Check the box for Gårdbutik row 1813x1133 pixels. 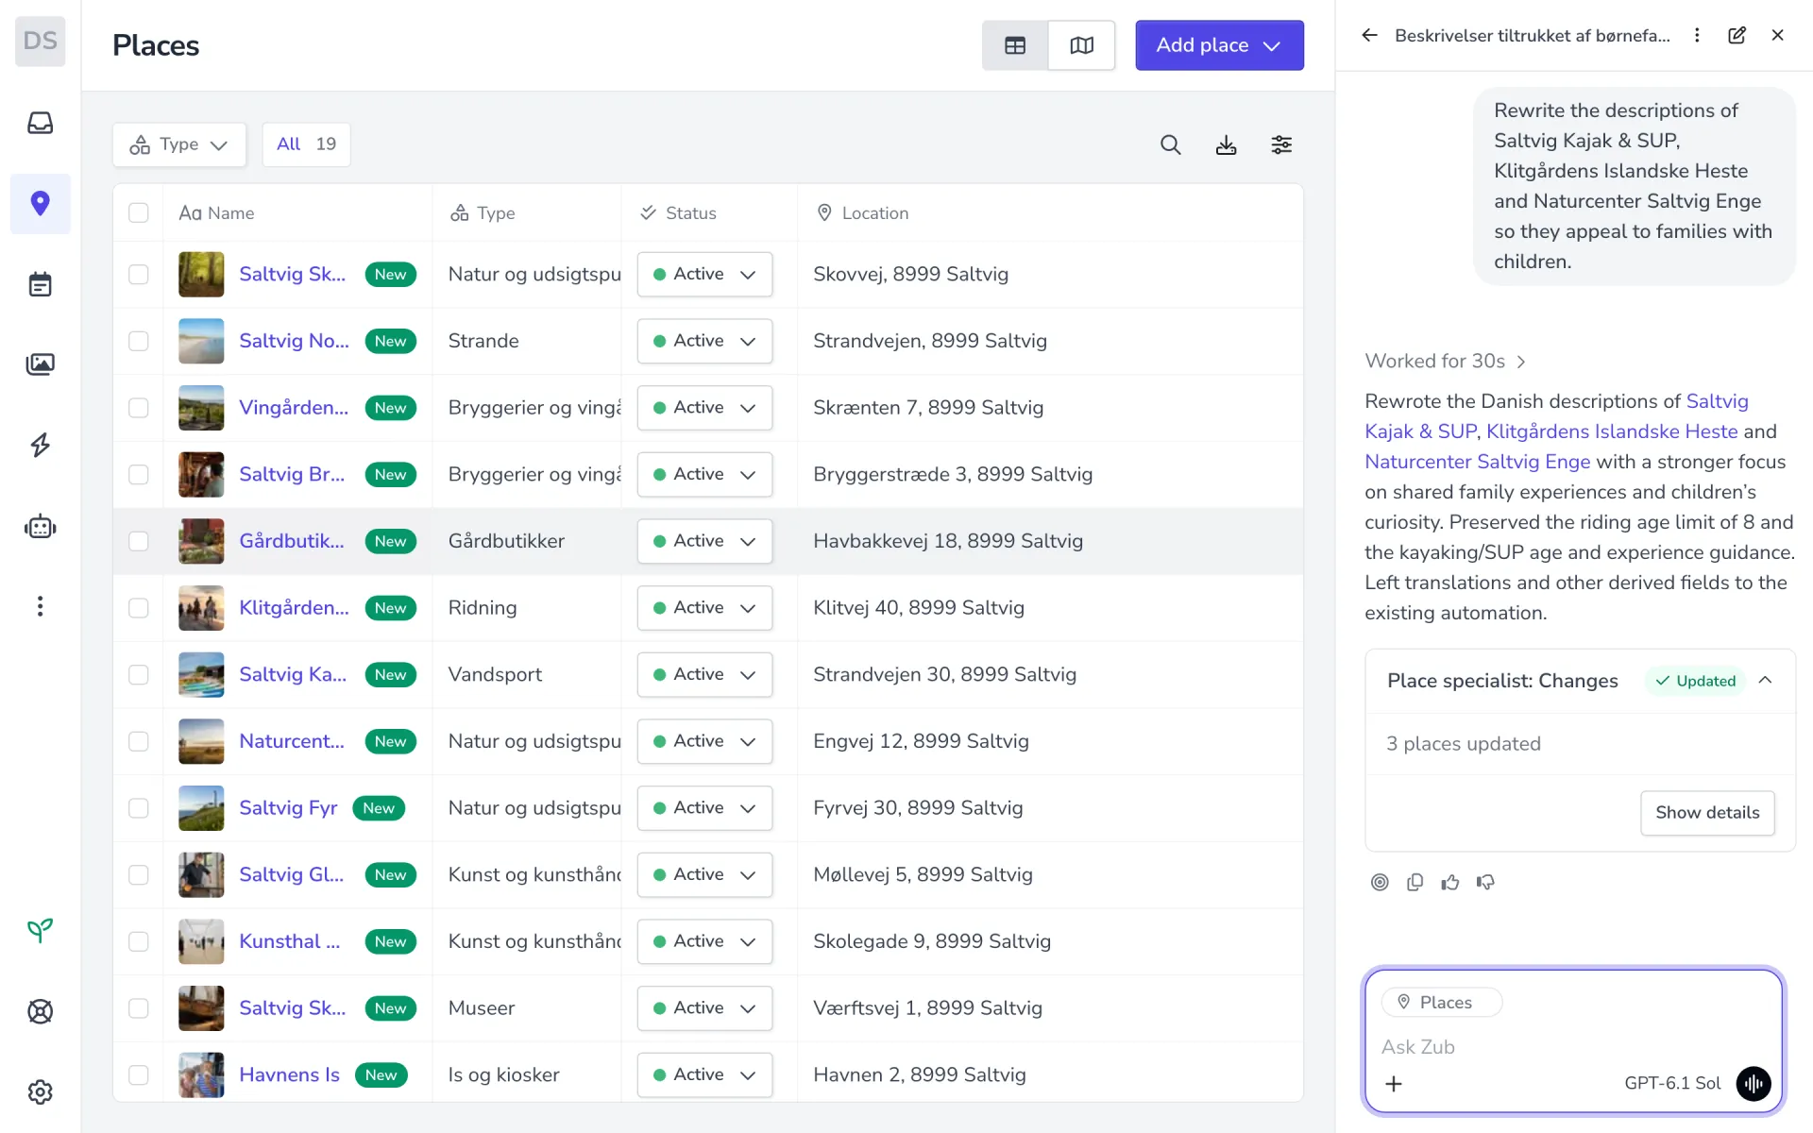[x=139, y=541]
